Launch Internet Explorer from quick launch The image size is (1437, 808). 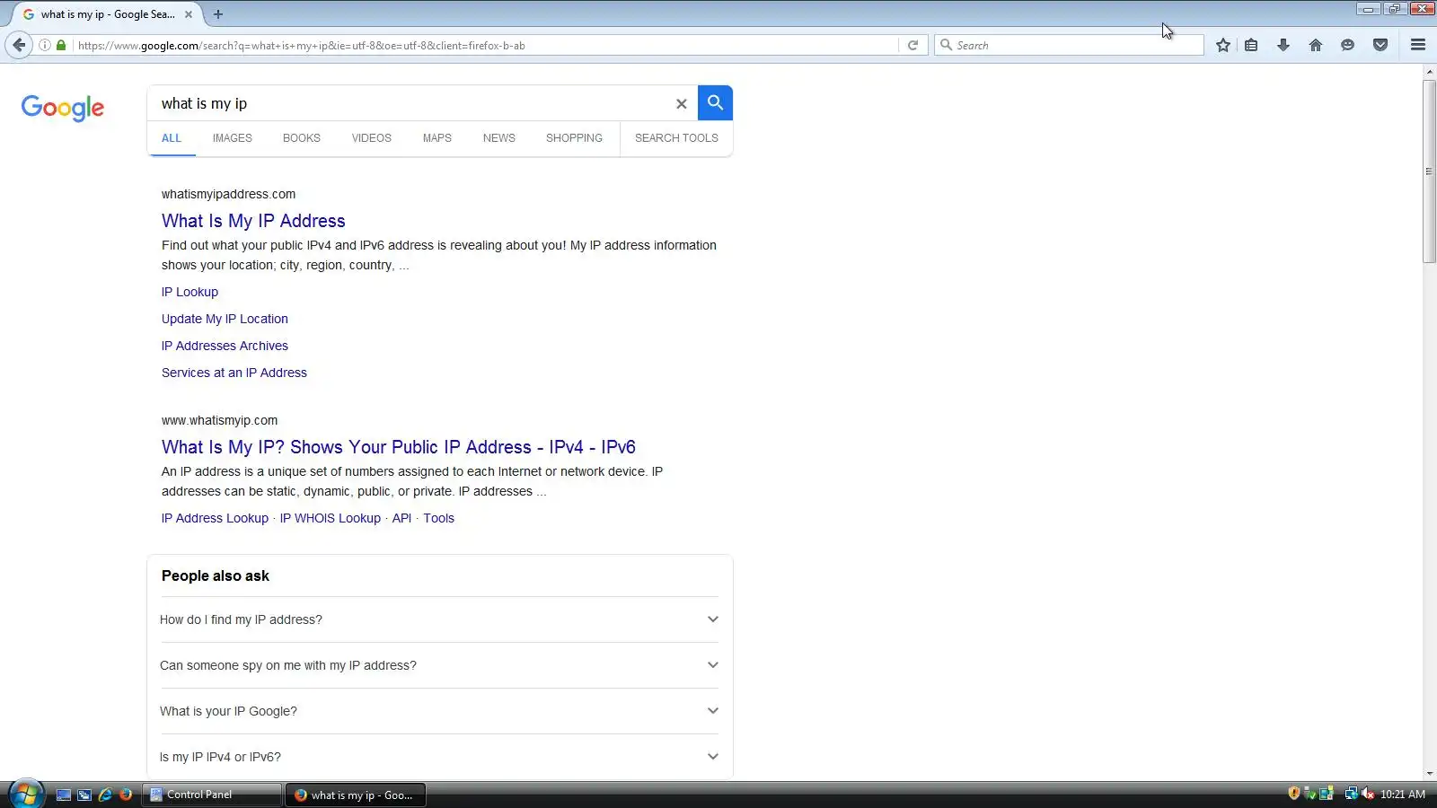[x=105, y=795]
